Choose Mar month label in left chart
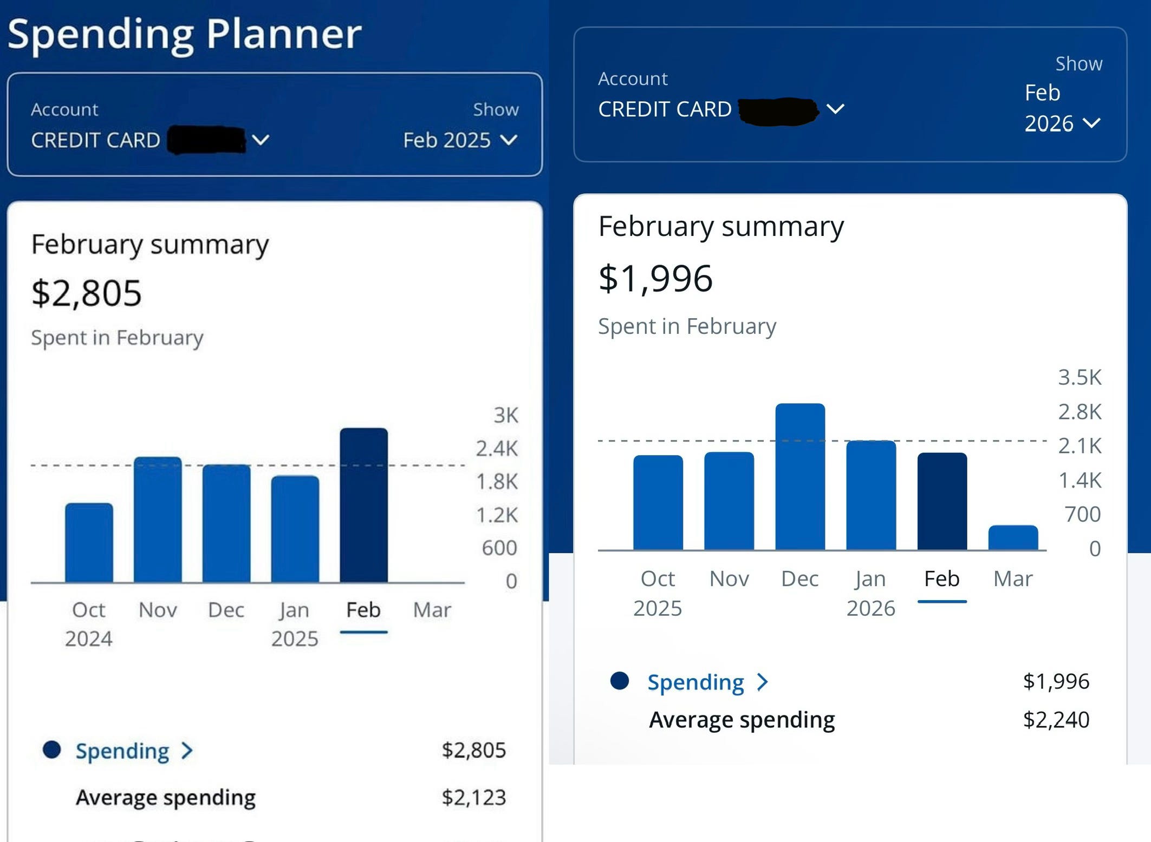This screenshot has width=1151, height=842. [432, 610]
